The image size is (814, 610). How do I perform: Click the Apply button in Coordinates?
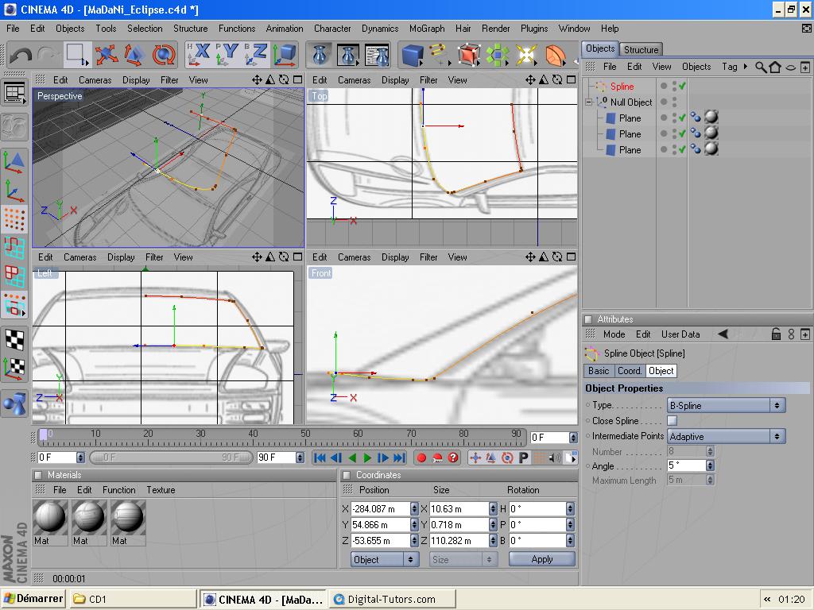click(542, 559)
